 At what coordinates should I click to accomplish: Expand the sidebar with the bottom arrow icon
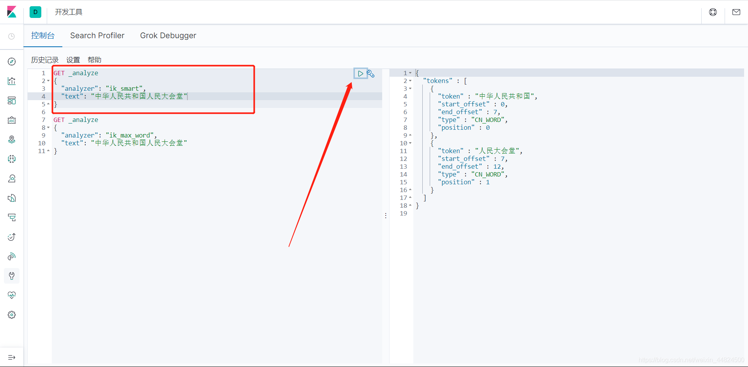click(12, 357)
